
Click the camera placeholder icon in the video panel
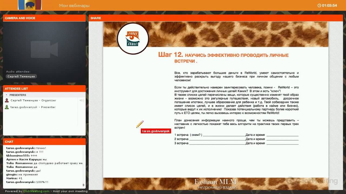44,49
